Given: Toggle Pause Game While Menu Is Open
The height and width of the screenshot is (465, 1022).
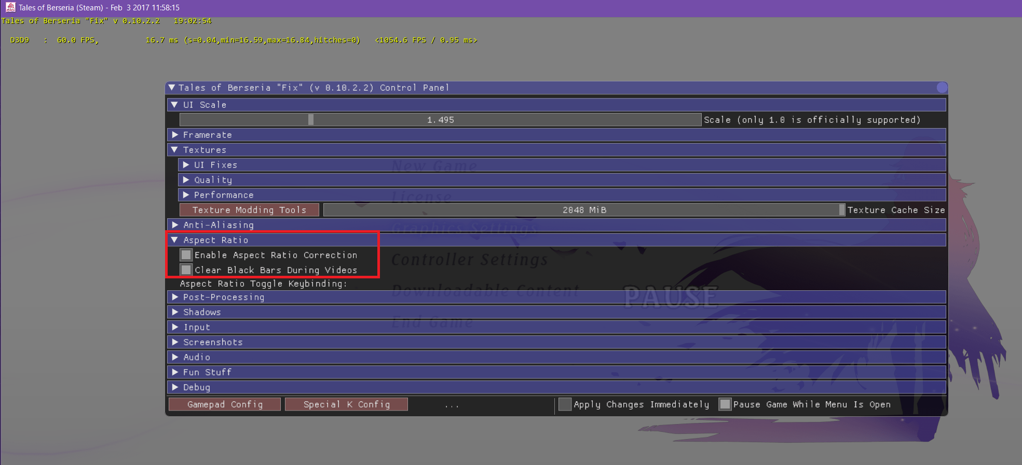Looking at the screenshot, I should click(x=725, y=404).
